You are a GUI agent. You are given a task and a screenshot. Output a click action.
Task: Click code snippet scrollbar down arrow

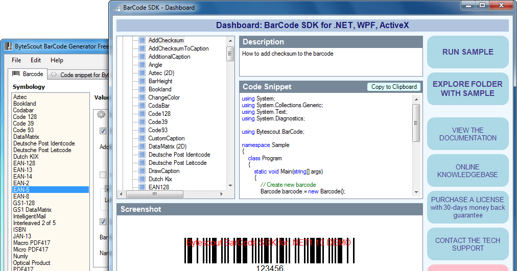(416, 192)
